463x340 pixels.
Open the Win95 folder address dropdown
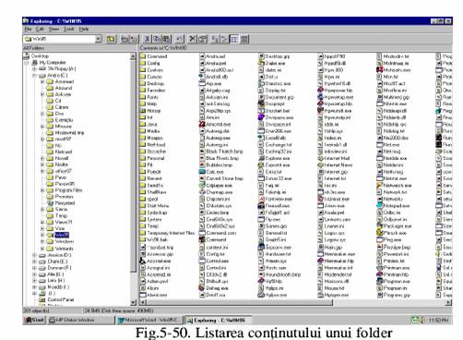[98, 39]
